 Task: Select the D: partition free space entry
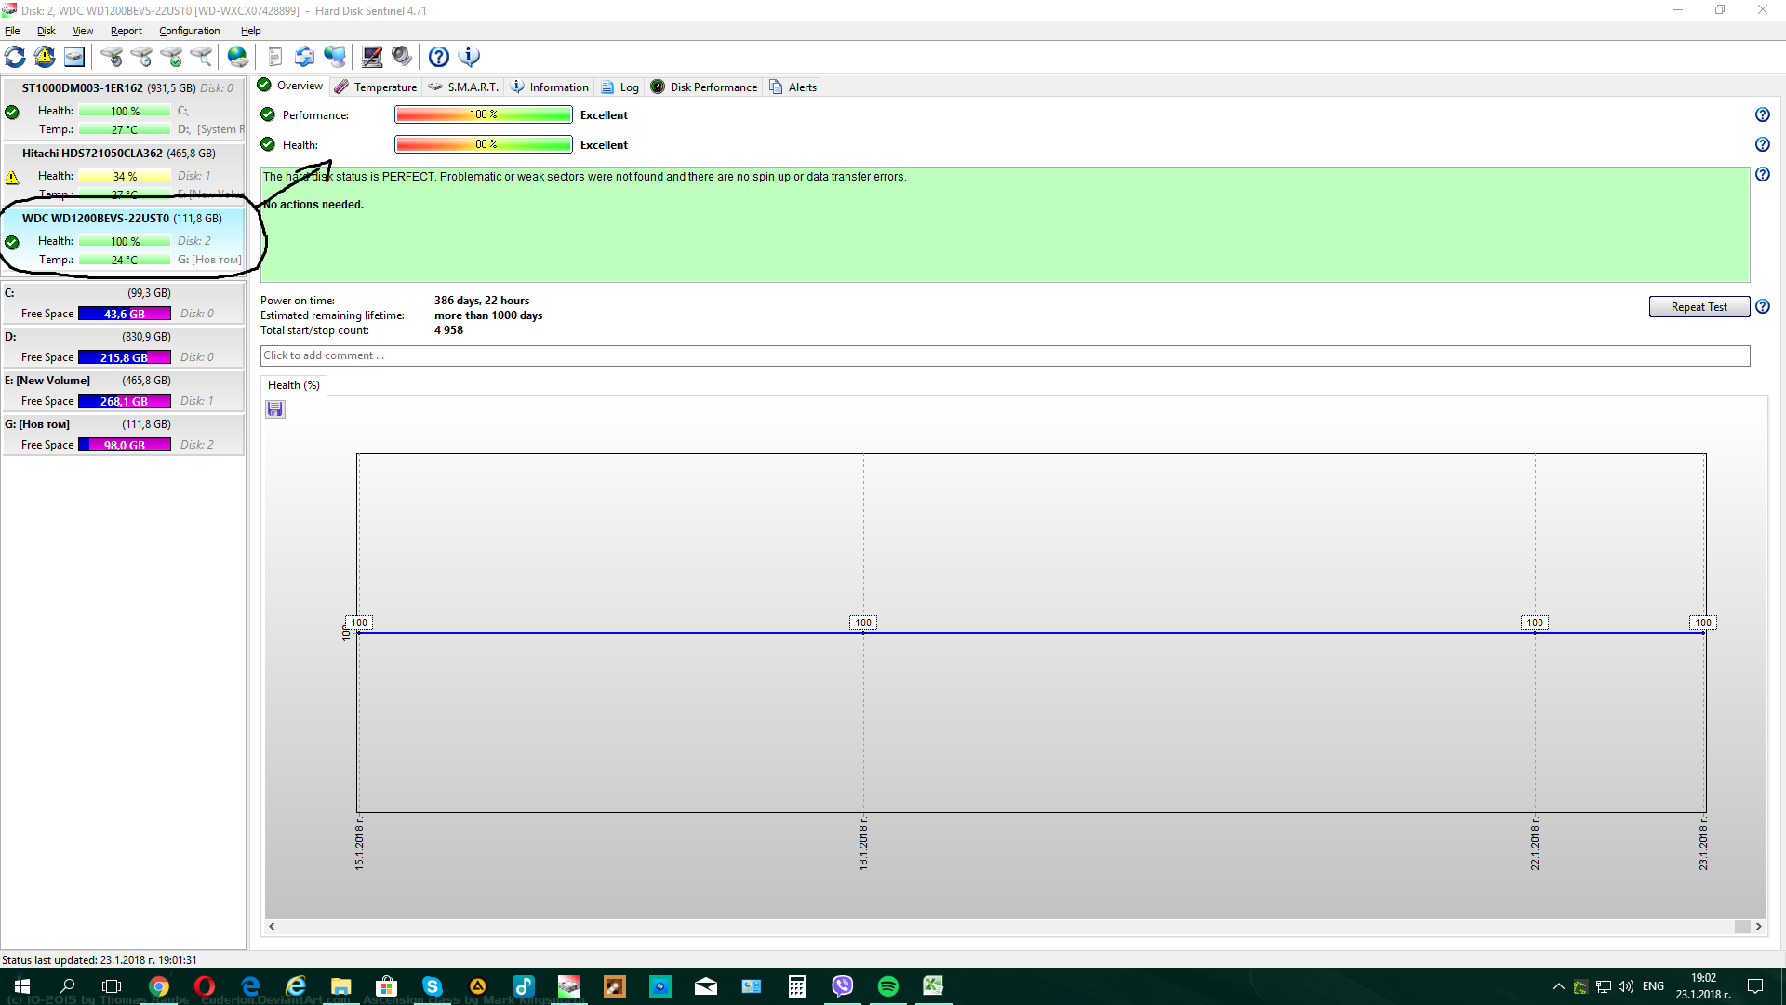coord(124,347)
